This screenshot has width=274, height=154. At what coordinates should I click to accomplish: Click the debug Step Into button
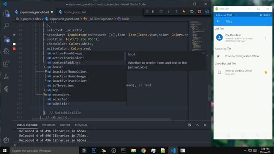tap(169, 12)
